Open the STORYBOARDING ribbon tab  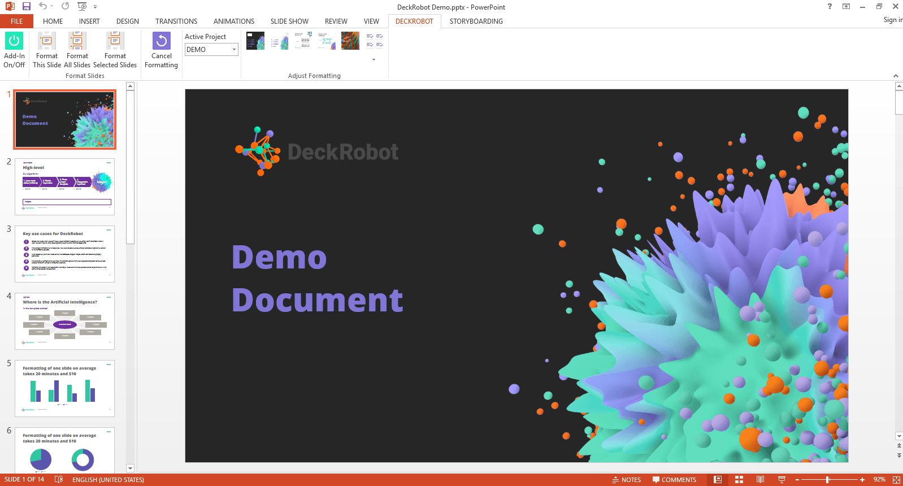tap(476, 21)
